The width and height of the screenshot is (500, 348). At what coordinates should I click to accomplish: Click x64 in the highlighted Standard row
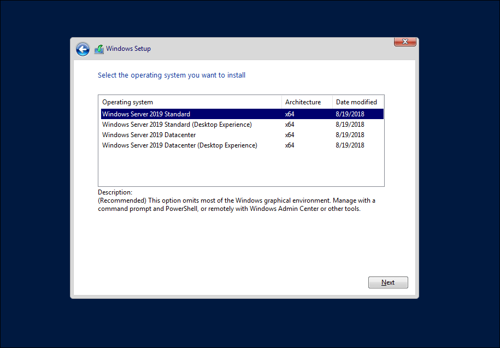pyautogui.click(x=290, y=114)
